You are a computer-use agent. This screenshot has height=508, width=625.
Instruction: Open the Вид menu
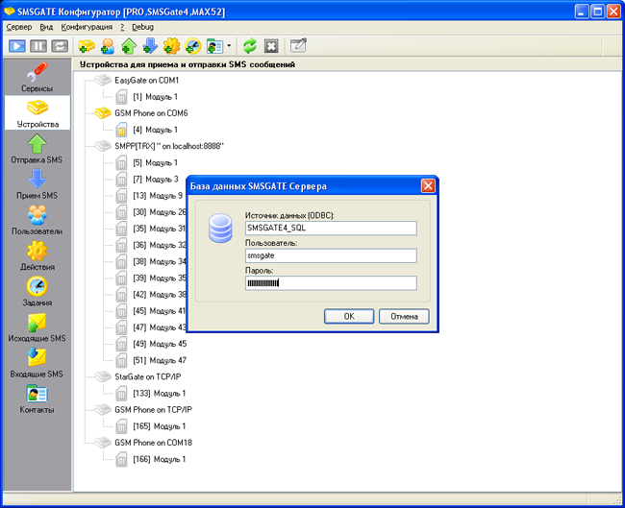46,27
